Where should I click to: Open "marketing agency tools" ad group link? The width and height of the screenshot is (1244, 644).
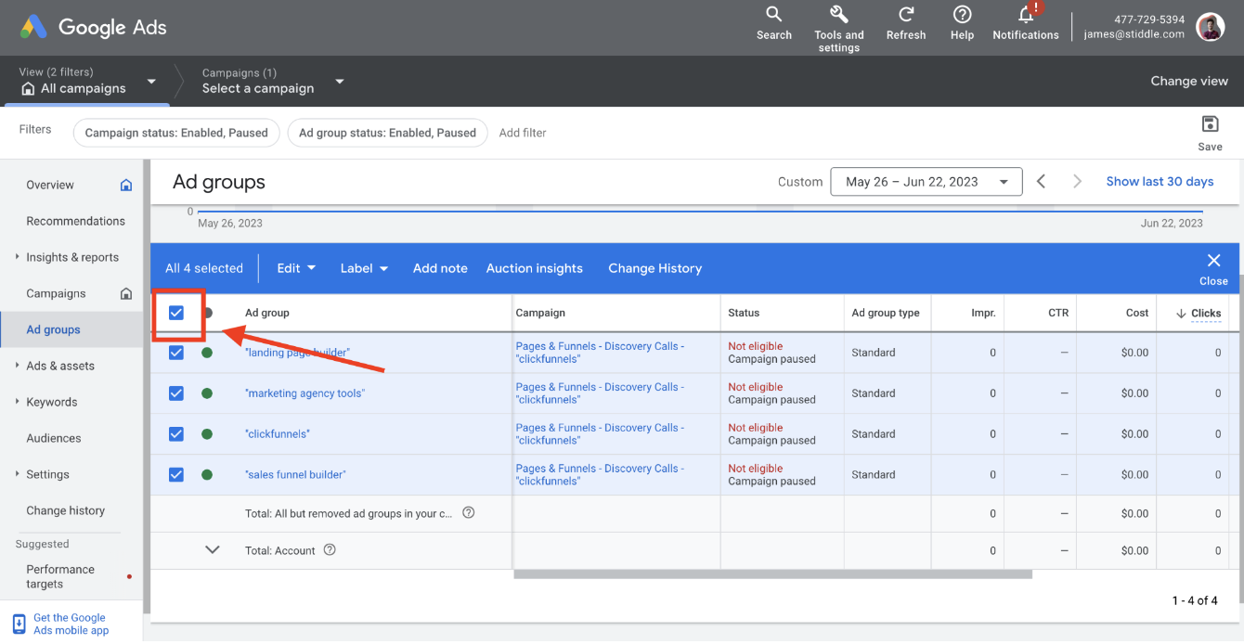(x=305, y=393)
